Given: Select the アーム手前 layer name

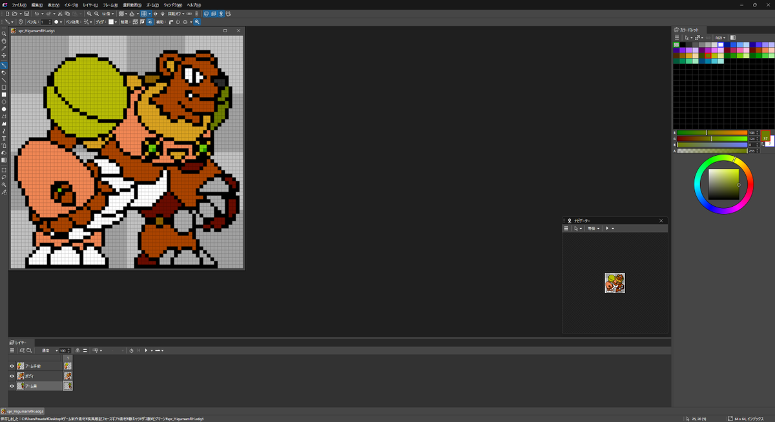Looking at the screenshot, I should (33, 366).
